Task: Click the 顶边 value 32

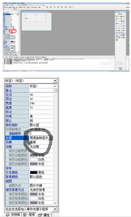Action: 41,99
